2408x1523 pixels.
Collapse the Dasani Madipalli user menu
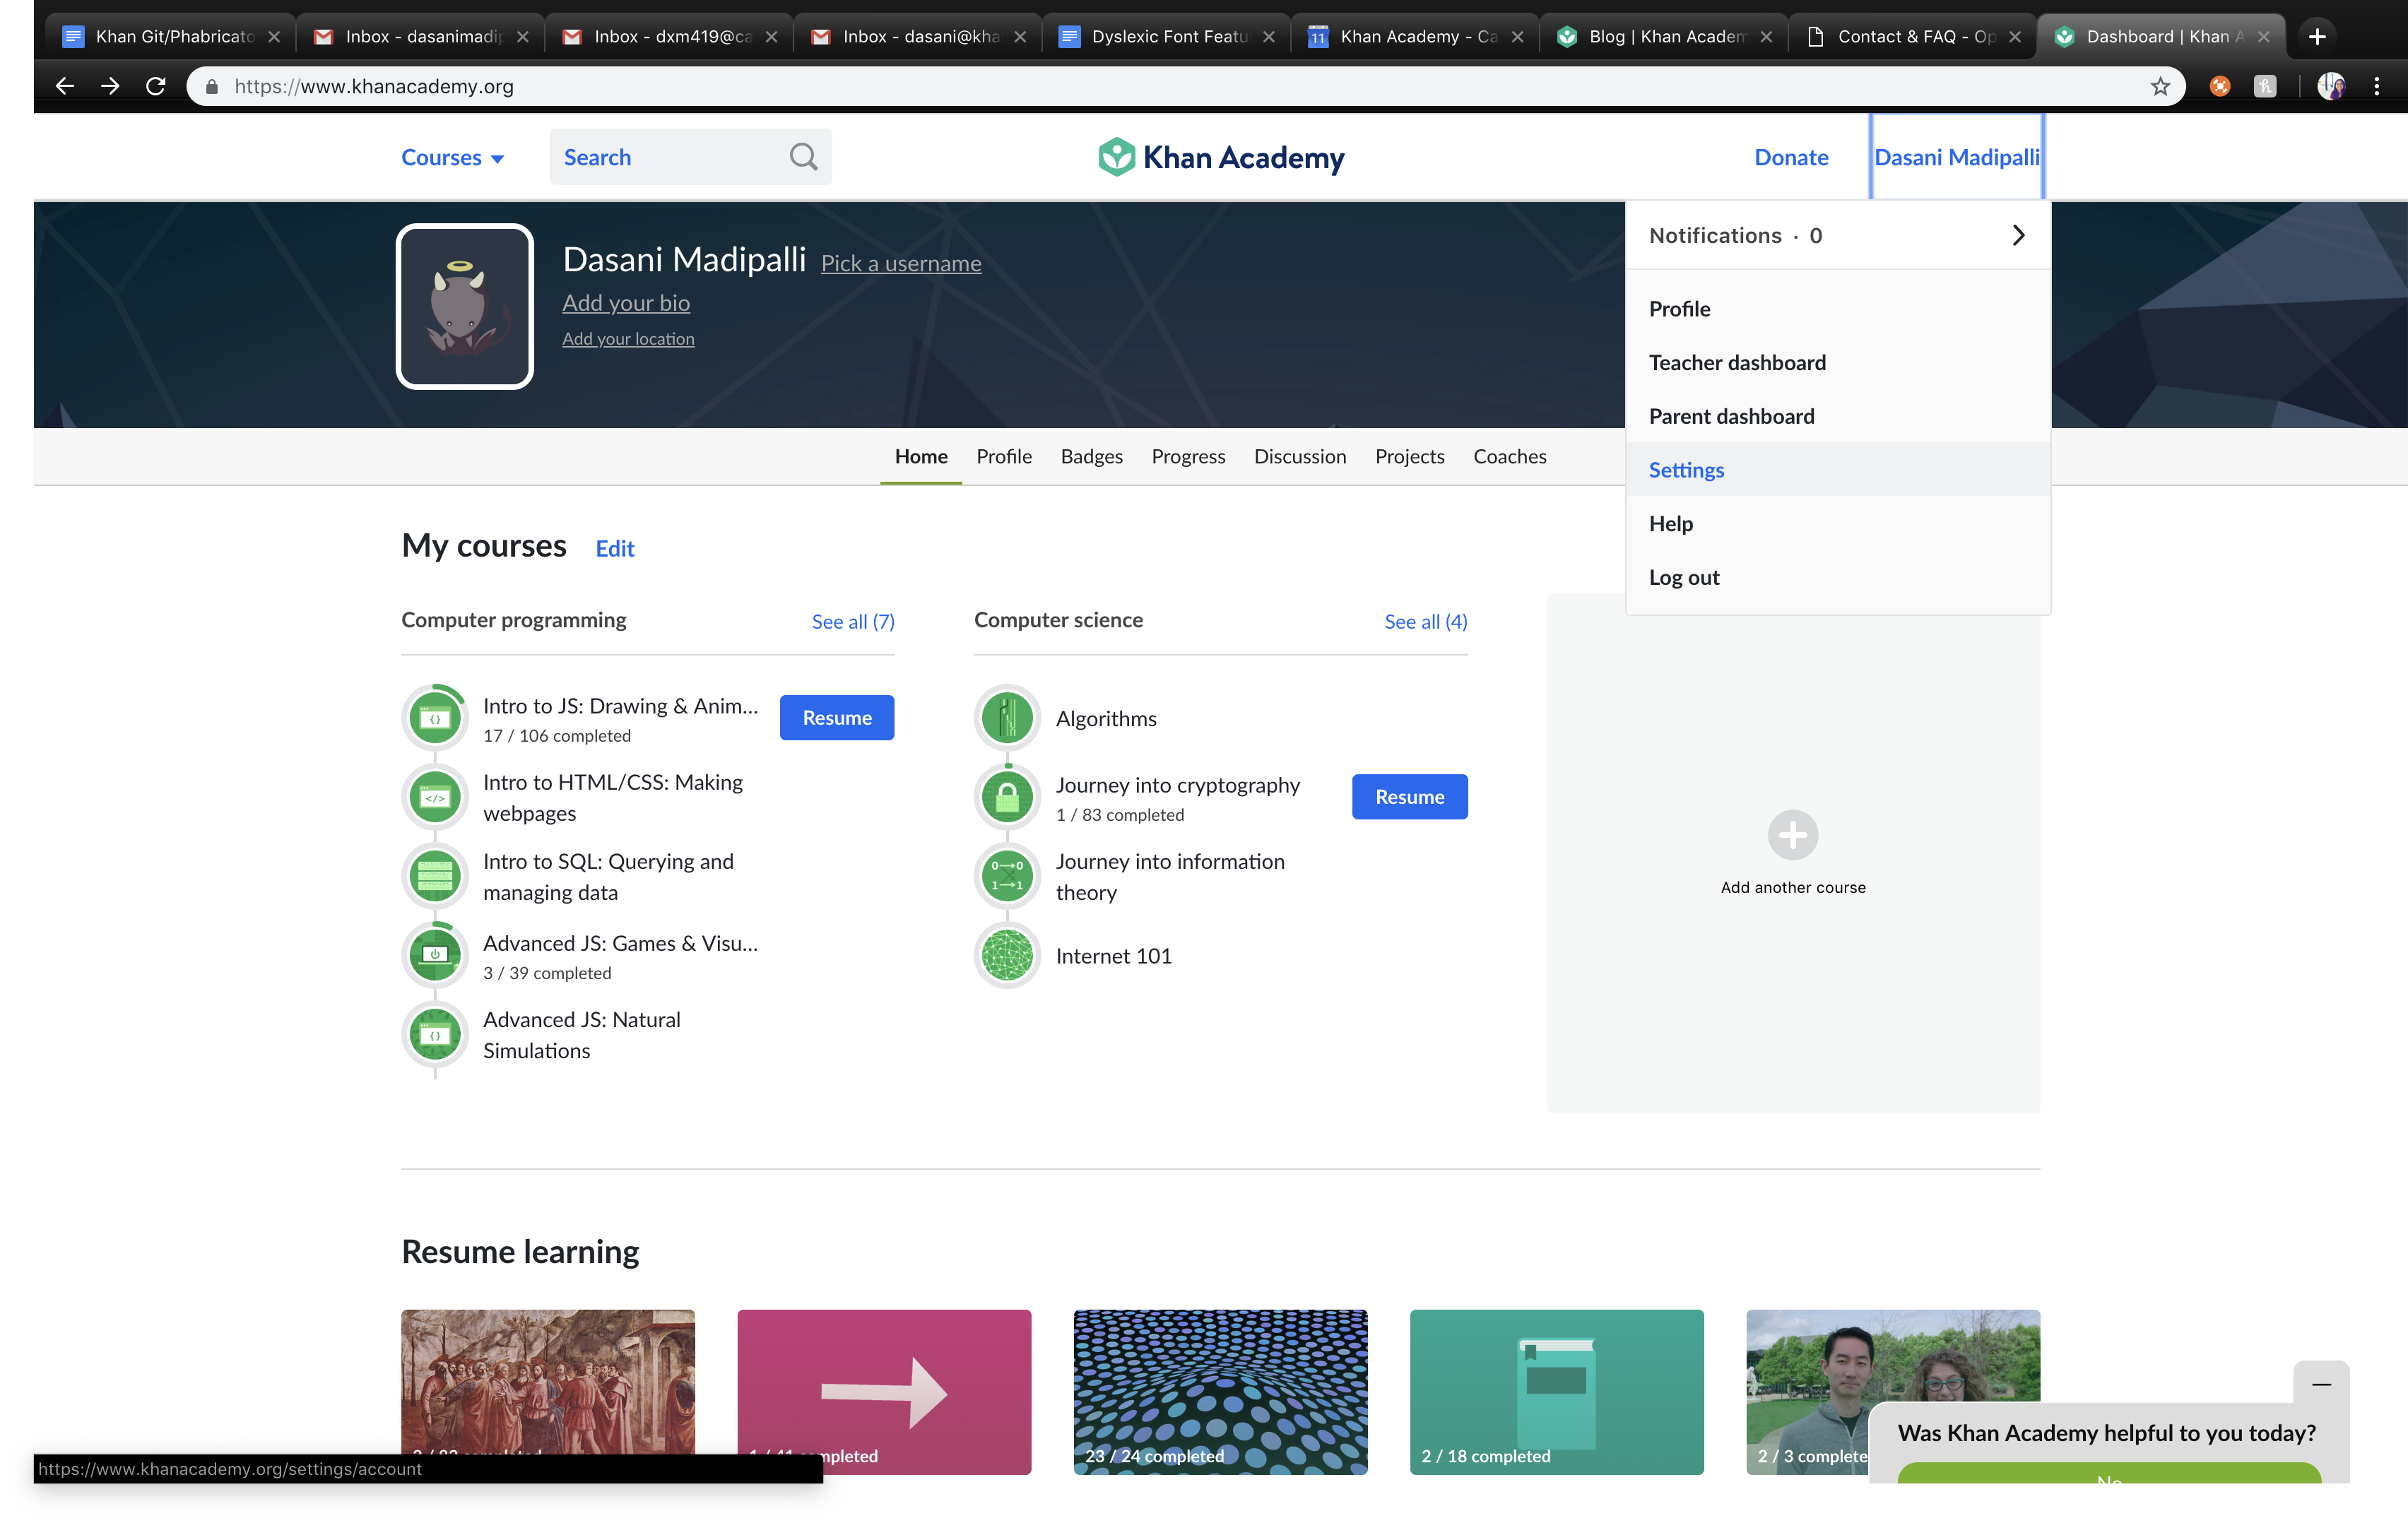[1956, 157]
